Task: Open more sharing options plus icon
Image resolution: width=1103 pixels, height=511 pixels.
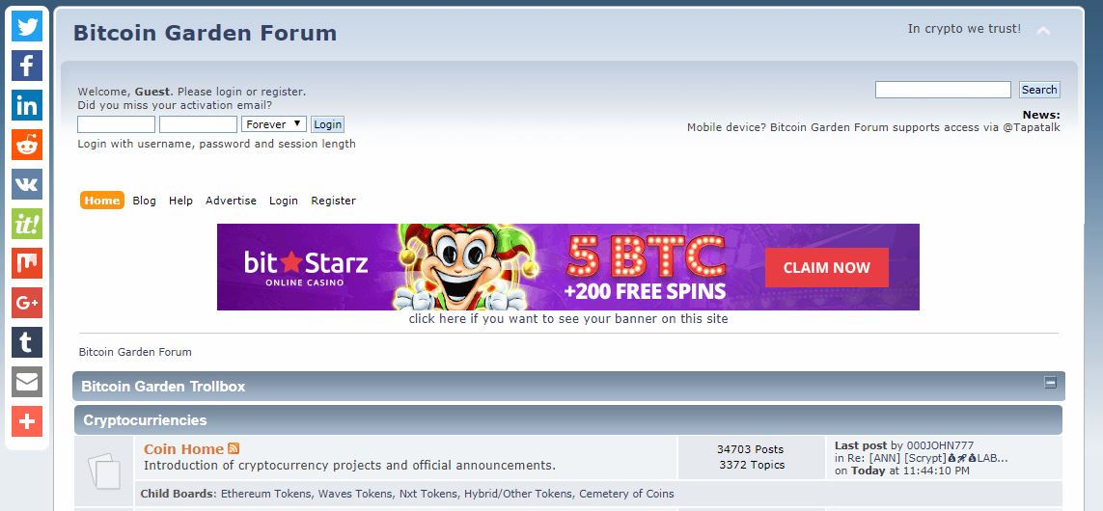Action: coord(27,421)
